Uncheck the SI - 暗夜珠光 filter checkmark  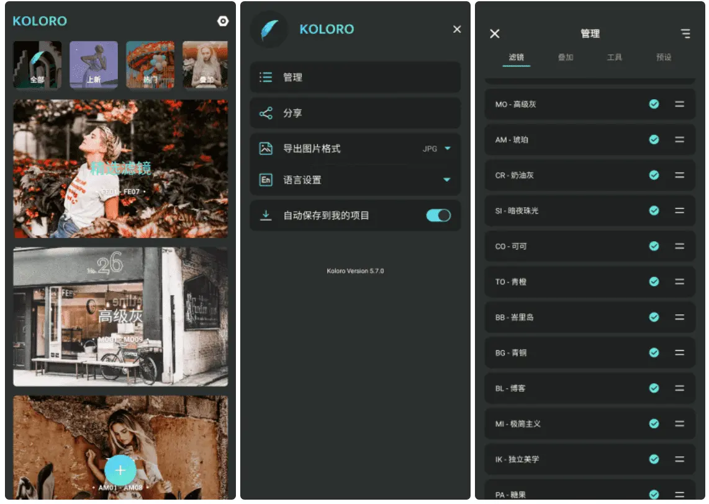654,211
